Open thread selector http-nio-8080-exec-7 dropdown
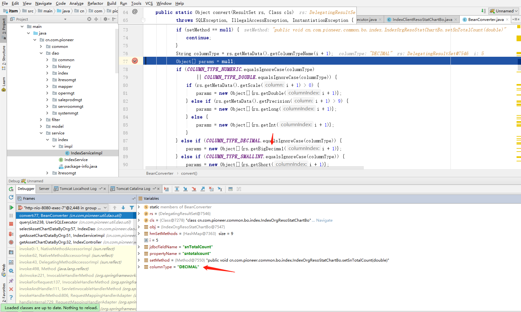The image size is (521, 312). pyautogui.click(x=63, y=208)
